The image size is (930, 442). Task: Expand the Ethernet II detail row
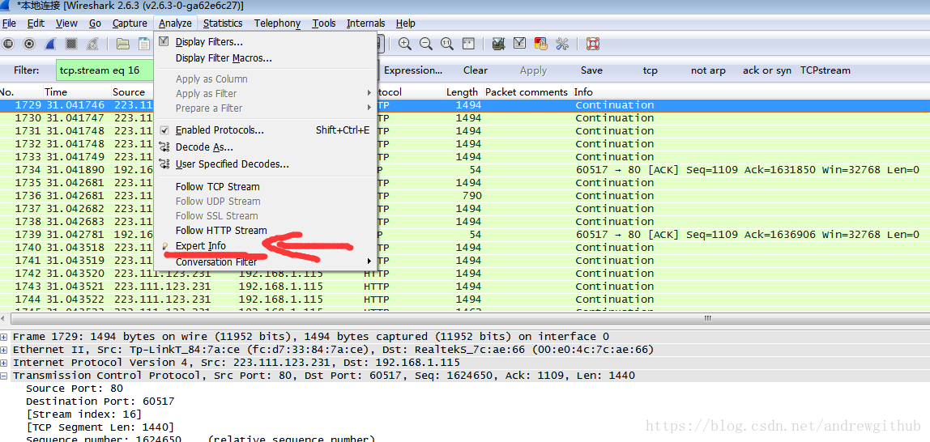[4, 350]
